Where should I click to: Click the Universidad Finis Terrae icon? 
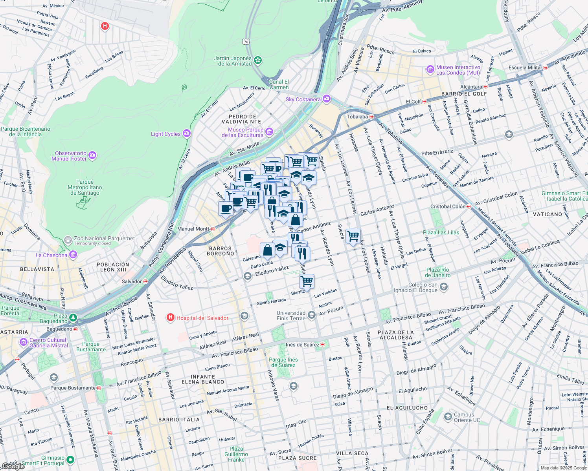311,315
